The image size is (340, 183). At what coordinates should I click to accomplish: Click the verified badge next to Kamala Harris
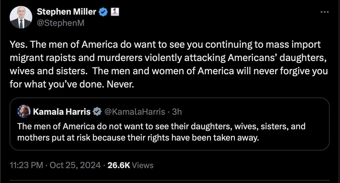[x=97, y=112]
